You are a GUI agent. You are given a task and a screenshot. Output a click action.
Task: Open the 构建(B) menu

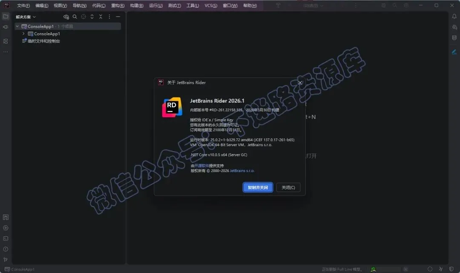[x=137, y=6]
